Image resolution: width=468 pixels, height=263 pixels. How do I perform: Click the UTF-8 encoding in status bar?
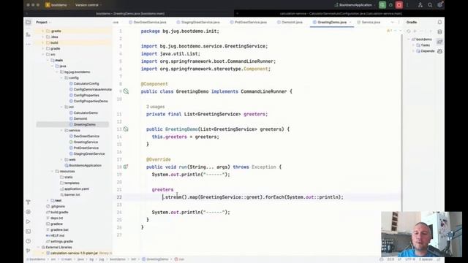tap(410, 259)
